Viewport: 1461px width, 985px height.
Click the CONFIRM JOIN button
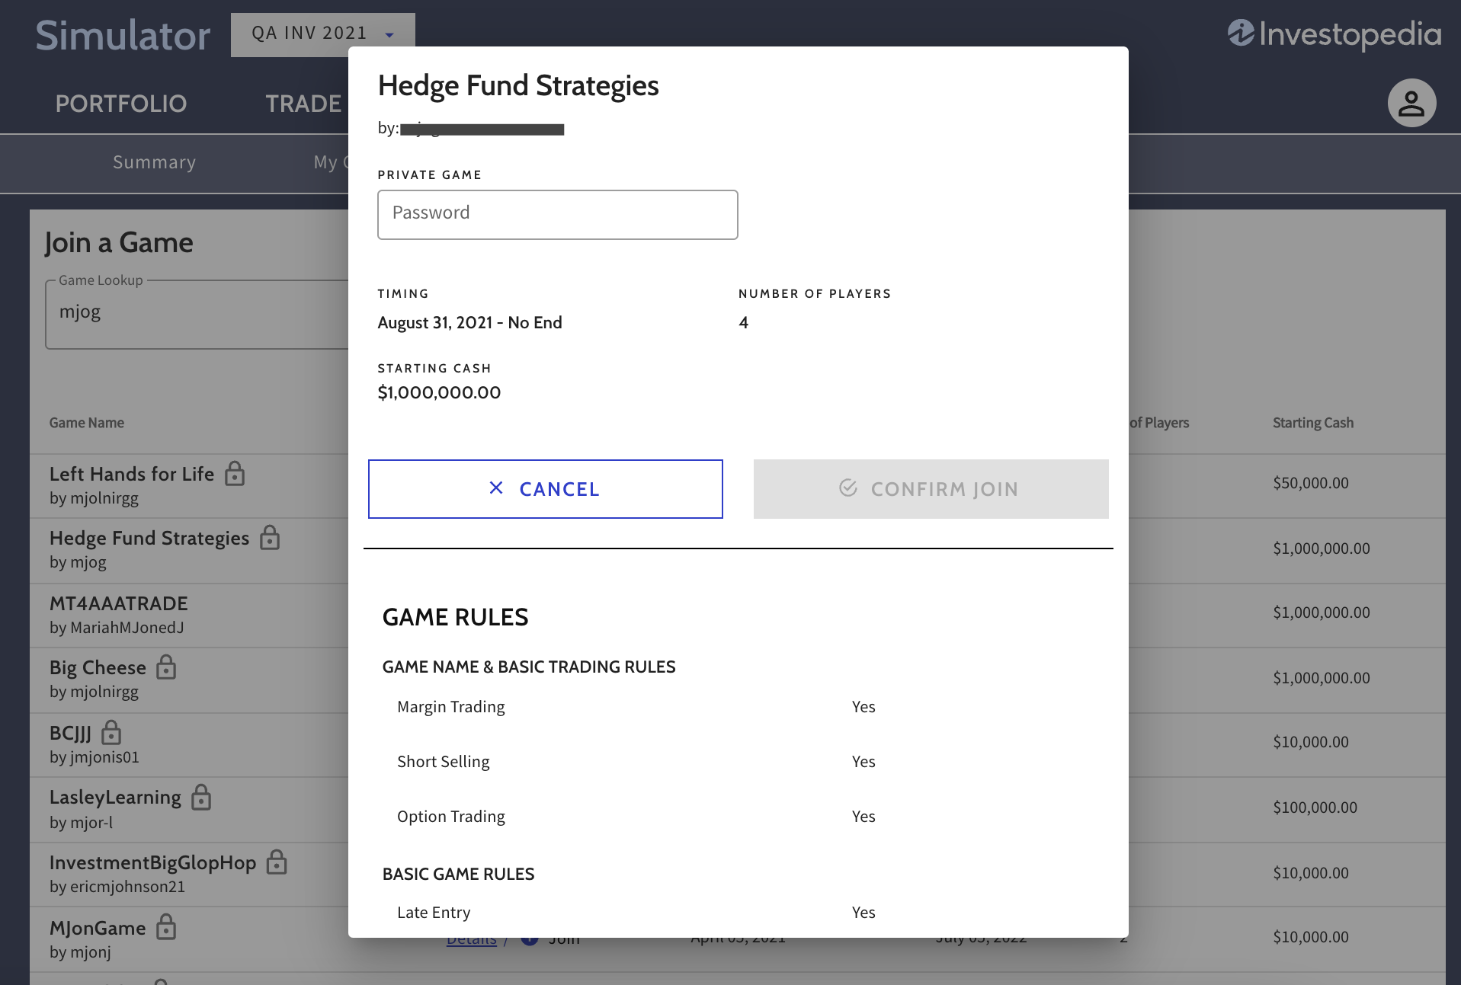coord(931,489)
